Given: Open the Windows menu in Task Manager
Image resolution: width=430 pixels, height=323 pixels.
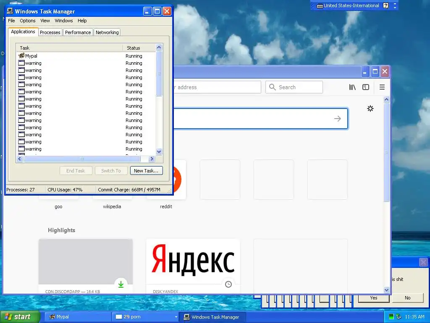Looking at the screenshot, I should 64,21.
